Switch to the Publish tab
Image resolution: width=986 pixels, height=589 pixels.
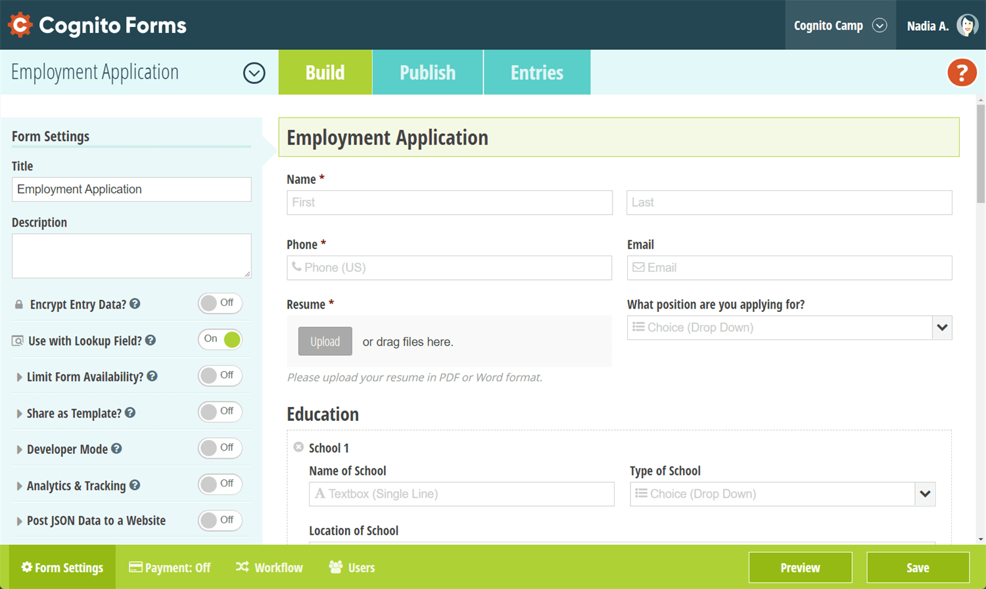pos(427,72)
